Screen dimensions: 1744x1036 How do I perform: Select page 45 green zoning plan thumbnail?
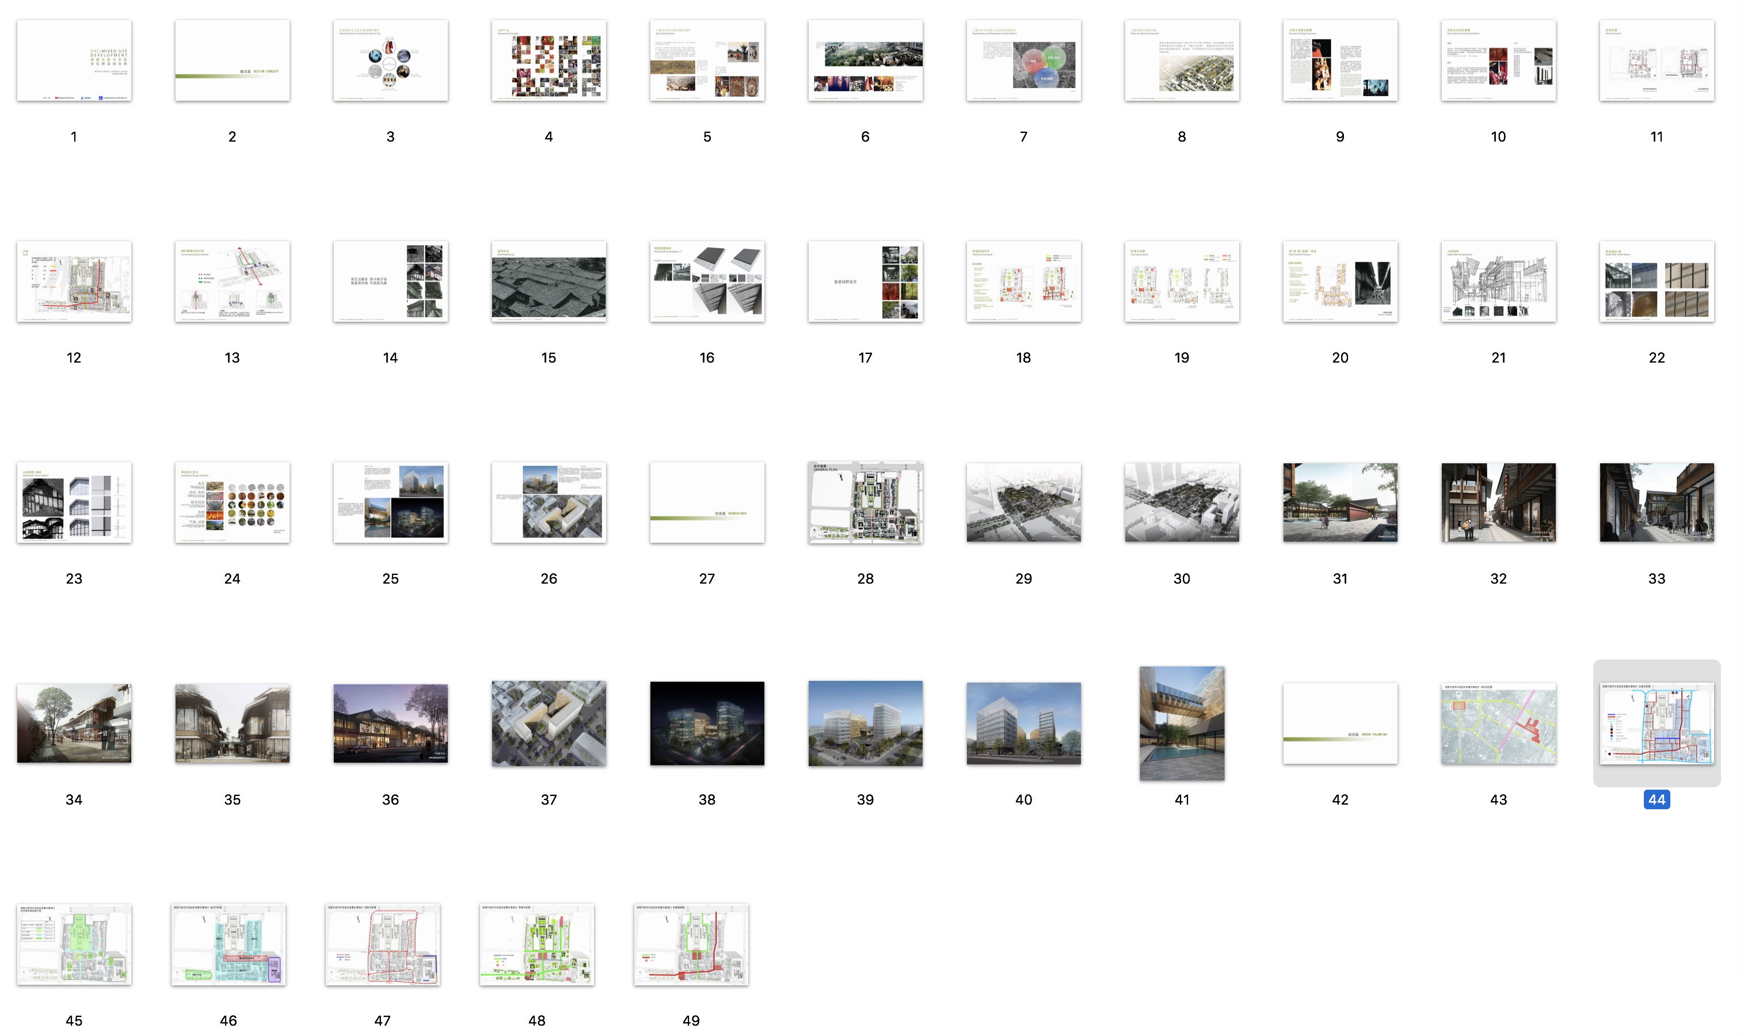74,944
